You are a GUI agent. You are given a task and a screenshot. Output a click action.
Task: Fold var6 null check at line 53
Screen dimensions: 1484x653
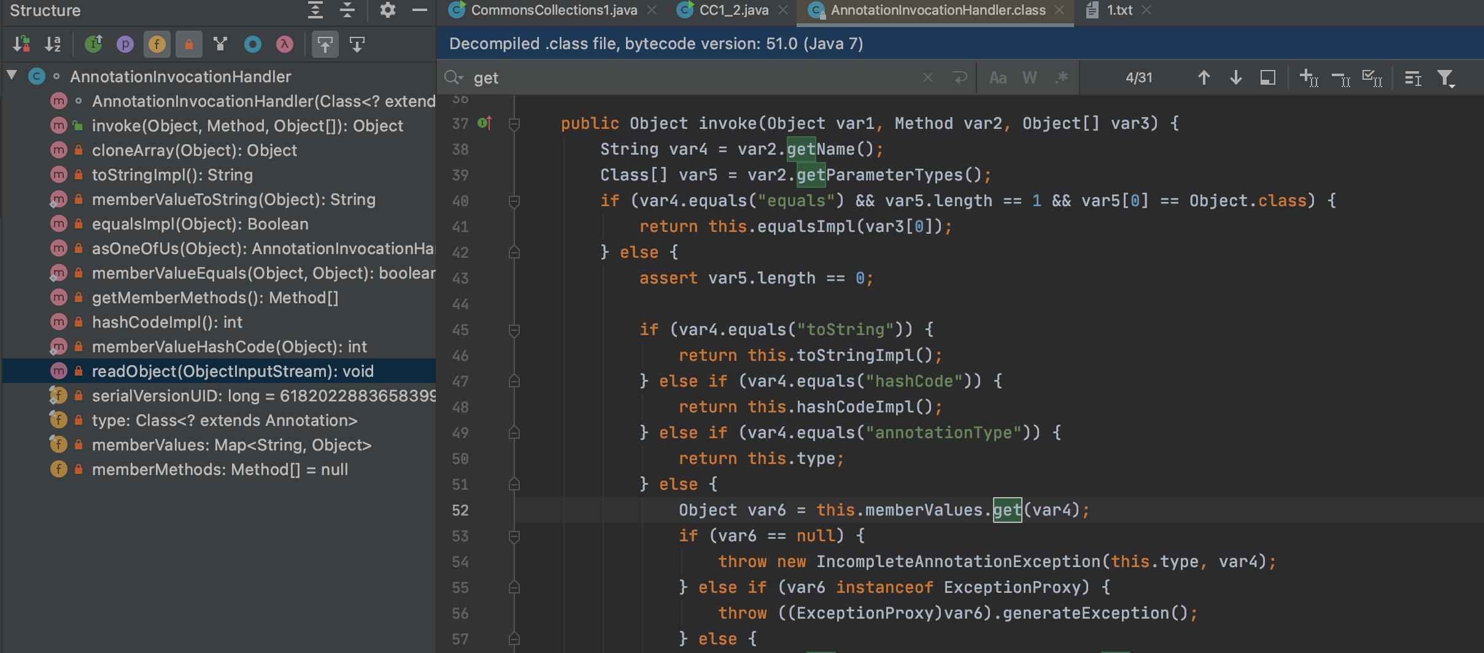[x=514, y=536]
